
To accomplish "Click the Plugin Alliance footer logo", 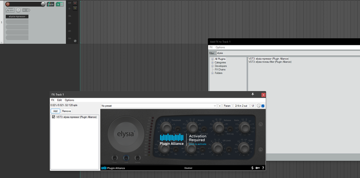I will coord(113,168).
